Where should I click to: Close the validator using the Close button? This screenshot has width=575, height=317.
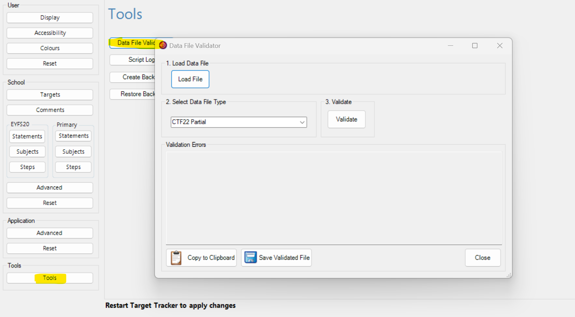[x=482, y=258]
